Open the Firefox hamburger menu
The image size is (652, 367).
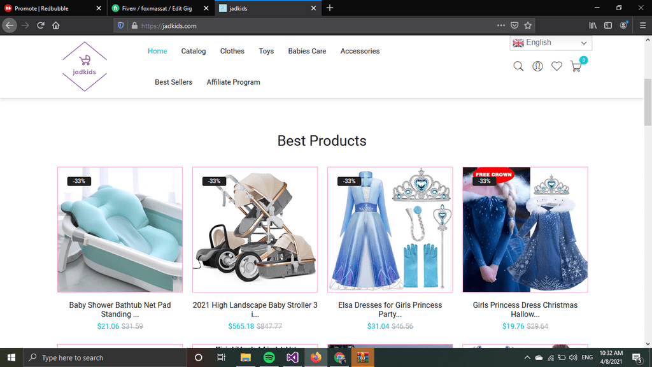(x=642, y=25)
